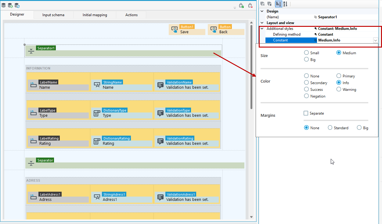Collapse the Additional styles property
Image resolution: width=382 pixels, height=224 pixels.
[x=262, y=29]
